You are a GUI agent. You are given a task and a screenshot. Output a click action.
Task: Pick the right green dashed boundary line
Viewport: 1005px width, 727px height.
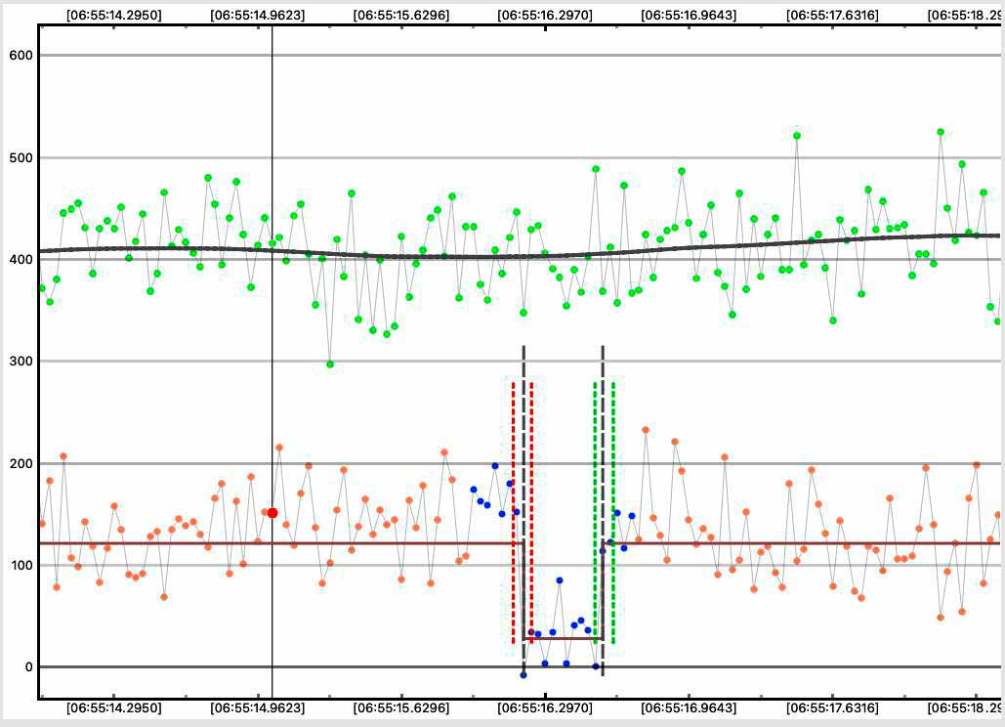pos(613,513)
